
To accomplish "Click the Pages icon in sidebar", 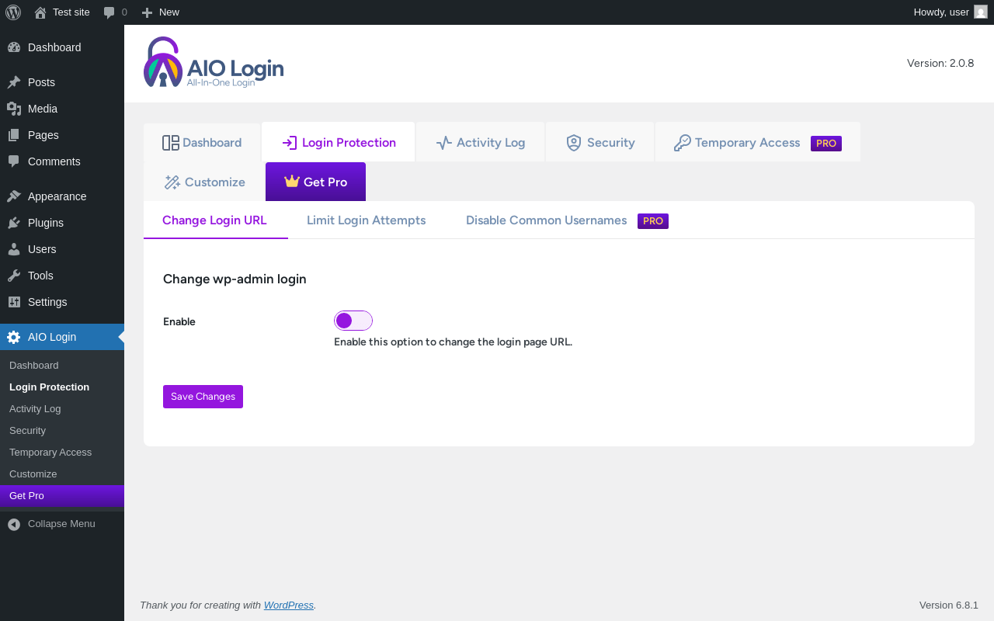I will coord(14,135).
